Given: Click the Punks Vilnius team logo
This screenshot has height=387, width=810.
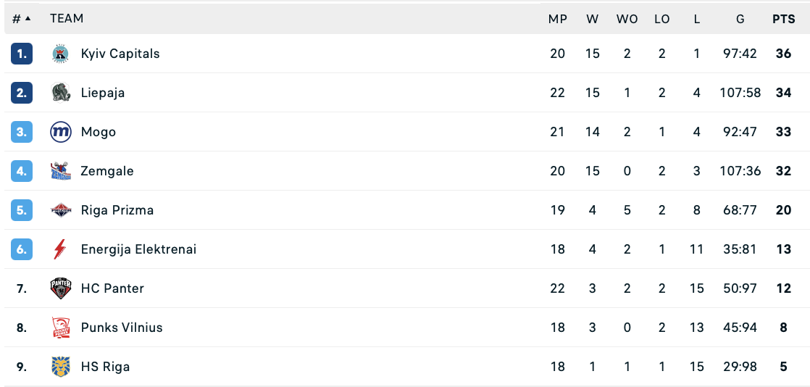Looking at the screenshot, I should 60,328.
